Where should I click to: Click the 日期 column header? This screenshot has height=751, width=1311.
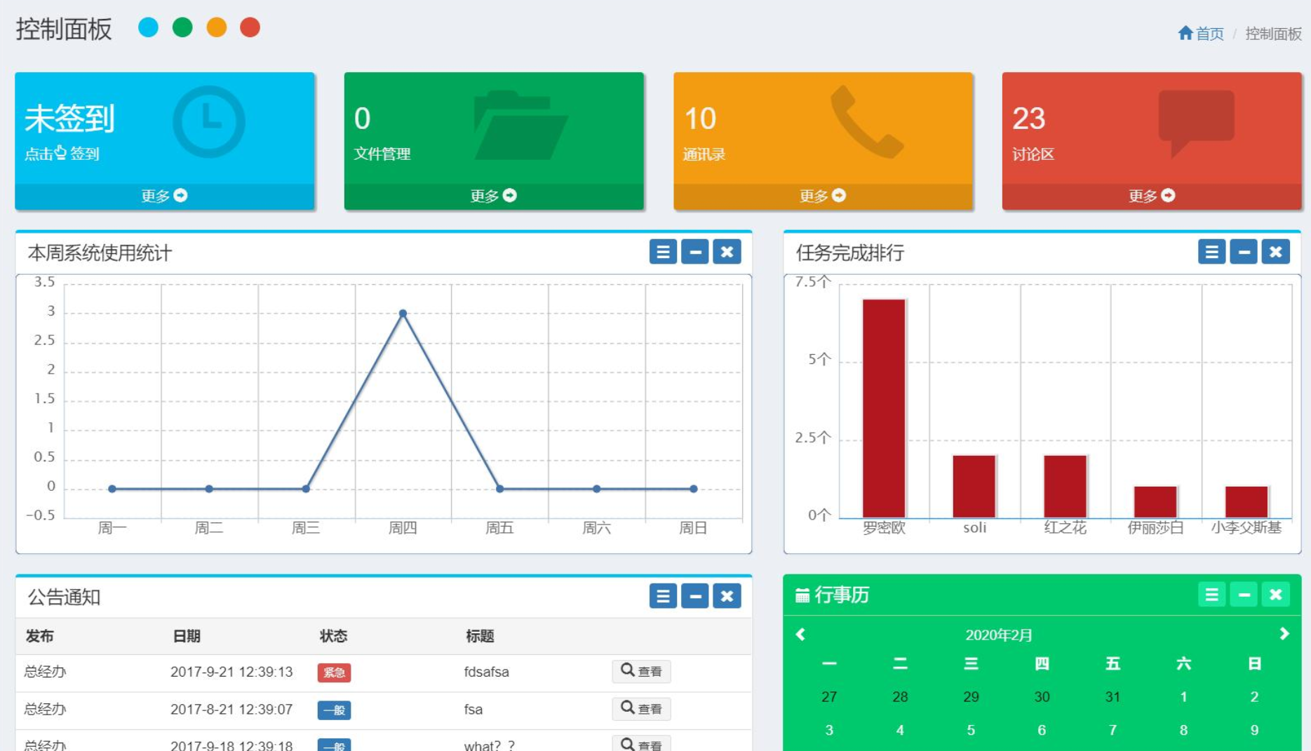(x=187, y=636)
